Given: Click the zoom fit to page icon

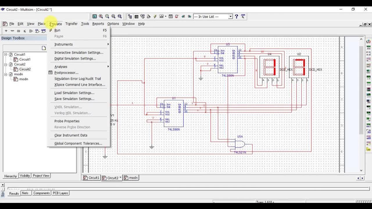Looking at the screenshot, I should (x=120, y=17).
